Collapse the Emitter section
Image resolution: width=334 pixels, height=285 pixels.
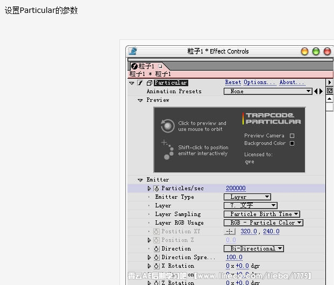140,180
